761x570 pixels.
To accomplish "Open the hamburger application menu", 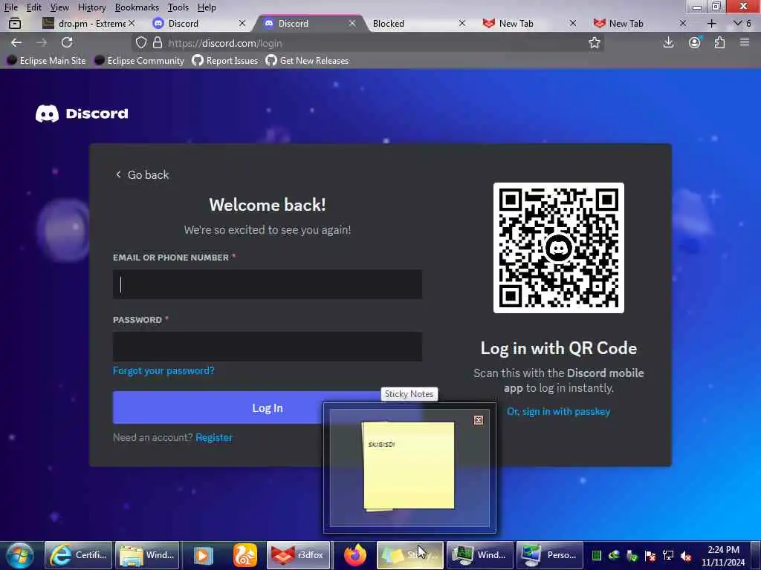I will pos(745,42).
